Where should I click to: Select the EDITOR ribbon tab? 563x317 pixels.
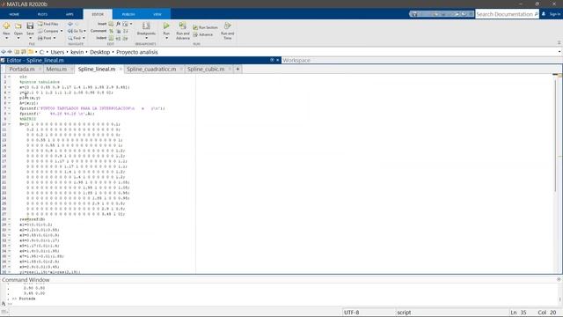(x=98, y=14)
